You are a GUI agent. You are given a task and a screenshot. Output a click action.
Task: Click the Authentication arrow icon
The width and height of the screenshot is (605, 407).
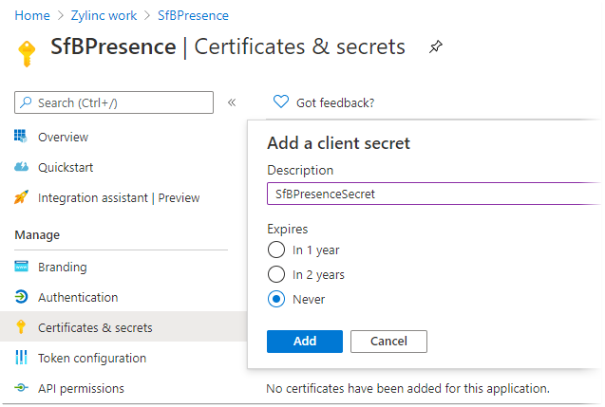tap(21, 297)
